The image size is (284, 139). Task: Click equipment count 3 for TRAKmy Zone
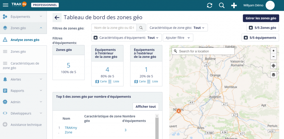click(125, 130)
